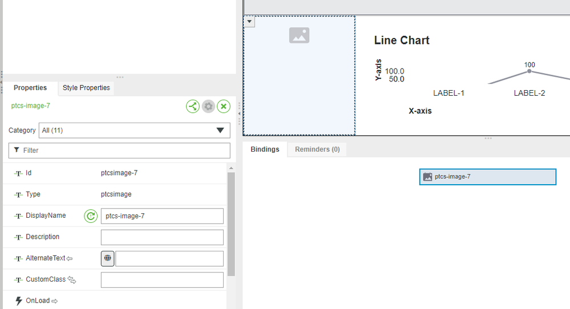Open the AlternateText globe localization button
Image resolution: width=570 pixels, height=309 pixels.
coord(108,258)
